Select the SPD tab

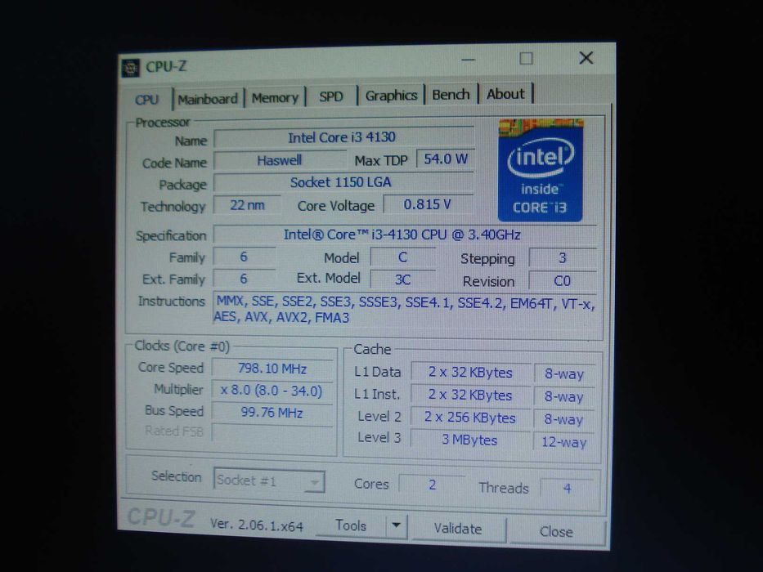pyautogui.click(x=331, y=96)
